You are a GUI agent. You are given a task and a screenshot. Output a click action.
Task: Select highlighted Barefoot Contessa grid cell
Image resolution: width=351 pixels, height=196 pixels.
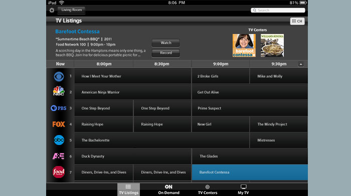(250, 172)
